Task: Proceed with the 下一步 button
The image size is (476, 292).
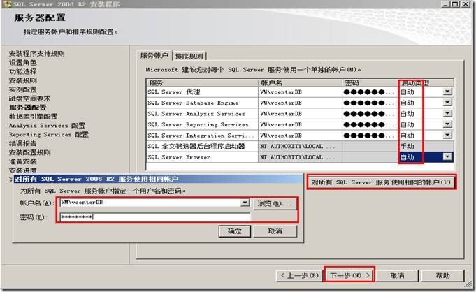Action: 349,275
